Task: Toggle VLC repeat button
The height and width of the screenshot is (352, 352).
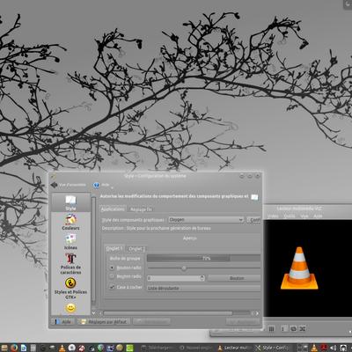Action: click(293, 329)
